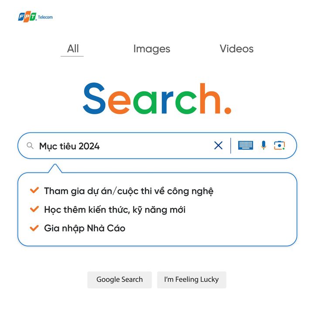Viewport: 314px width, 314px height.
Task: Click the colorful Search logo
Action: (x=152, y=99)
